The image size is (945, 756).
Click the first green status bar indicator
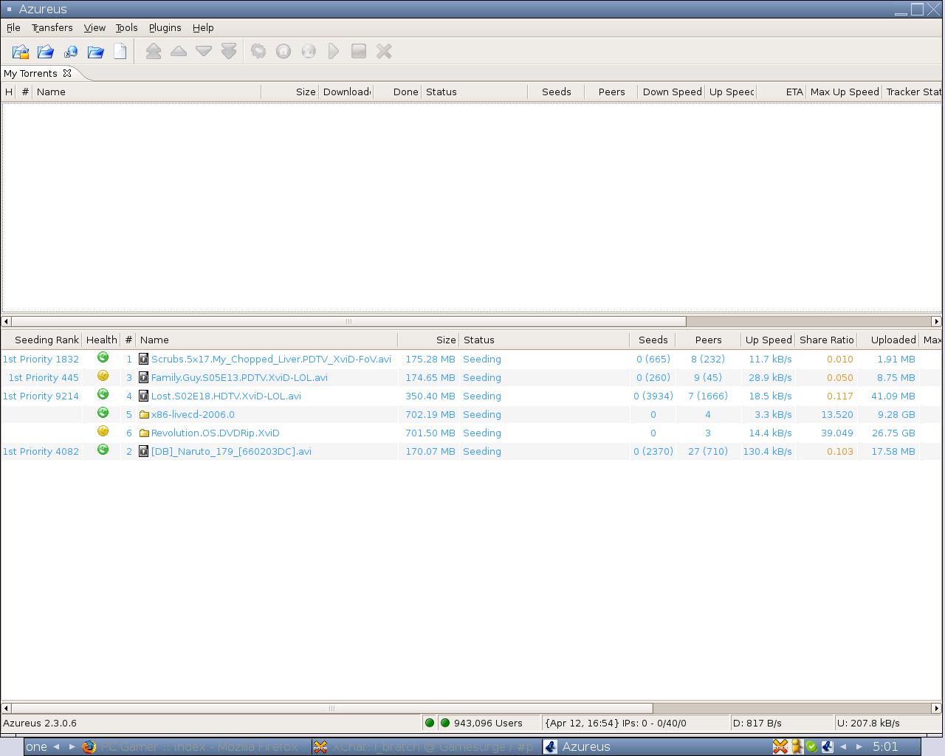(x=430, y=723)
